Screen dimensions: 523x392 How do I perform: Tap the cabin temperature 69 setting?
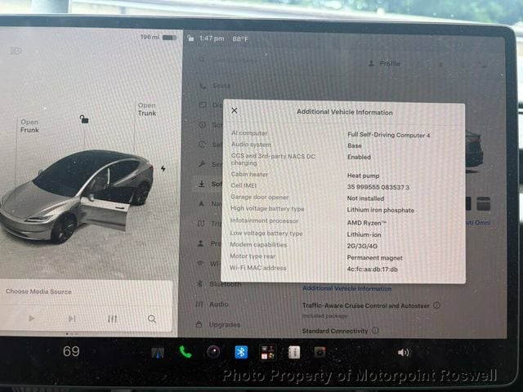pos(71,351)
